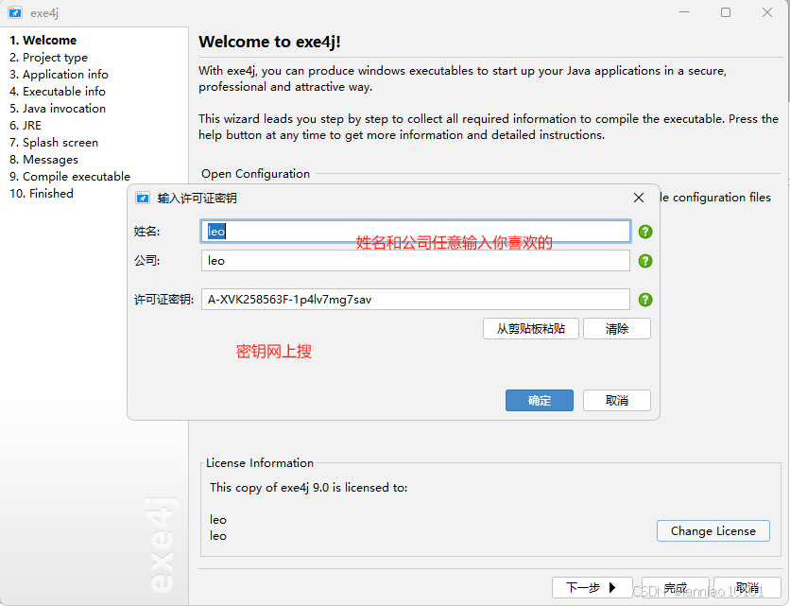Select step 1. Welcome
The height and width of the screenshot is (606, 790).
pyautogui.click(x=43, y=41)
